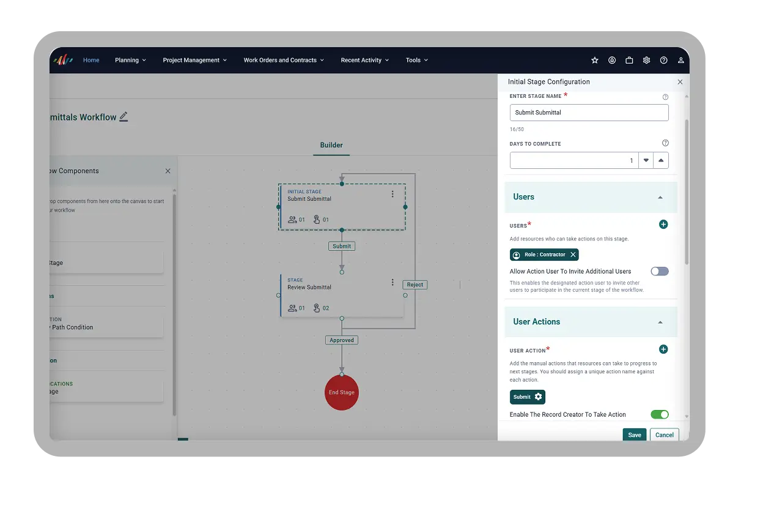The height and width of the screenshot is (514, 763).
Task: Click the help icon next to Days To Complete
Action: pyautogui.click(x=665, y=143)
